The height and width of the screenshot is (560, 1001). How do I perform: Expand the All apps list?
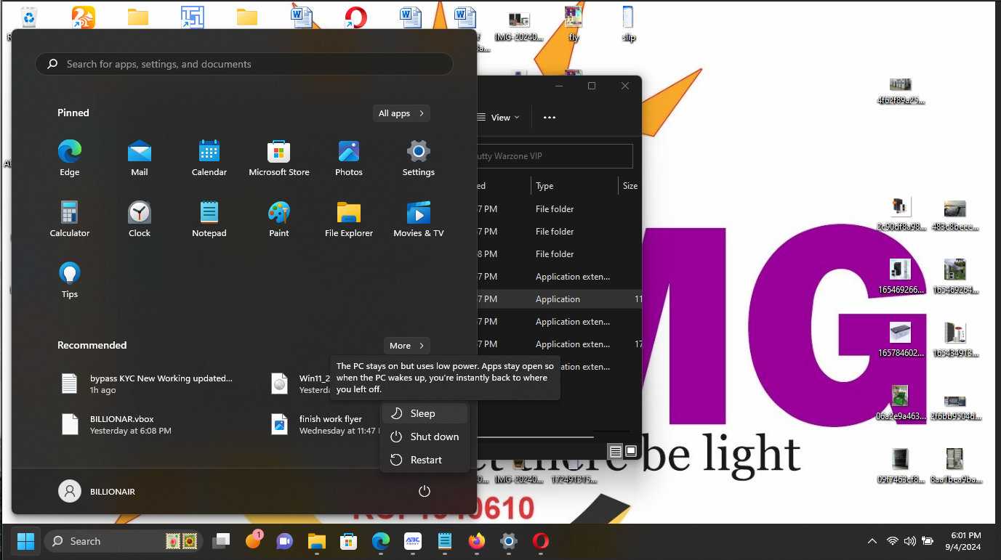click(x=401, y=113)
